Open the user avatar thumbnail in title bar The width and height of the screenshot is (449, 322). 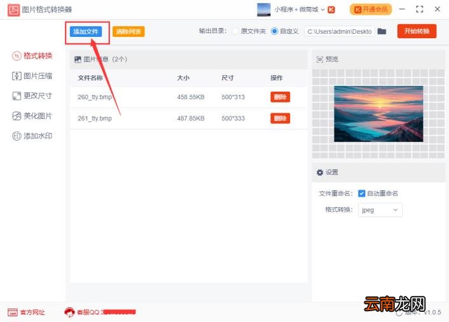pyautogui.click(x=264, y=10)
